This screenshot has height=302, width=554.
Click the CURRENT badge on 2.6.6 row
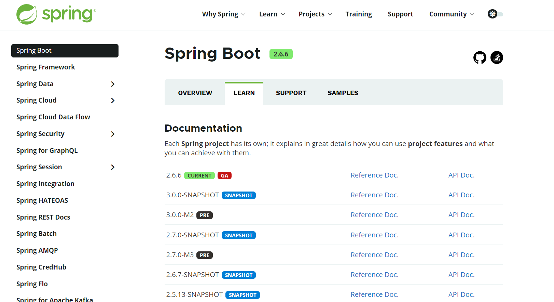(199, 175)
